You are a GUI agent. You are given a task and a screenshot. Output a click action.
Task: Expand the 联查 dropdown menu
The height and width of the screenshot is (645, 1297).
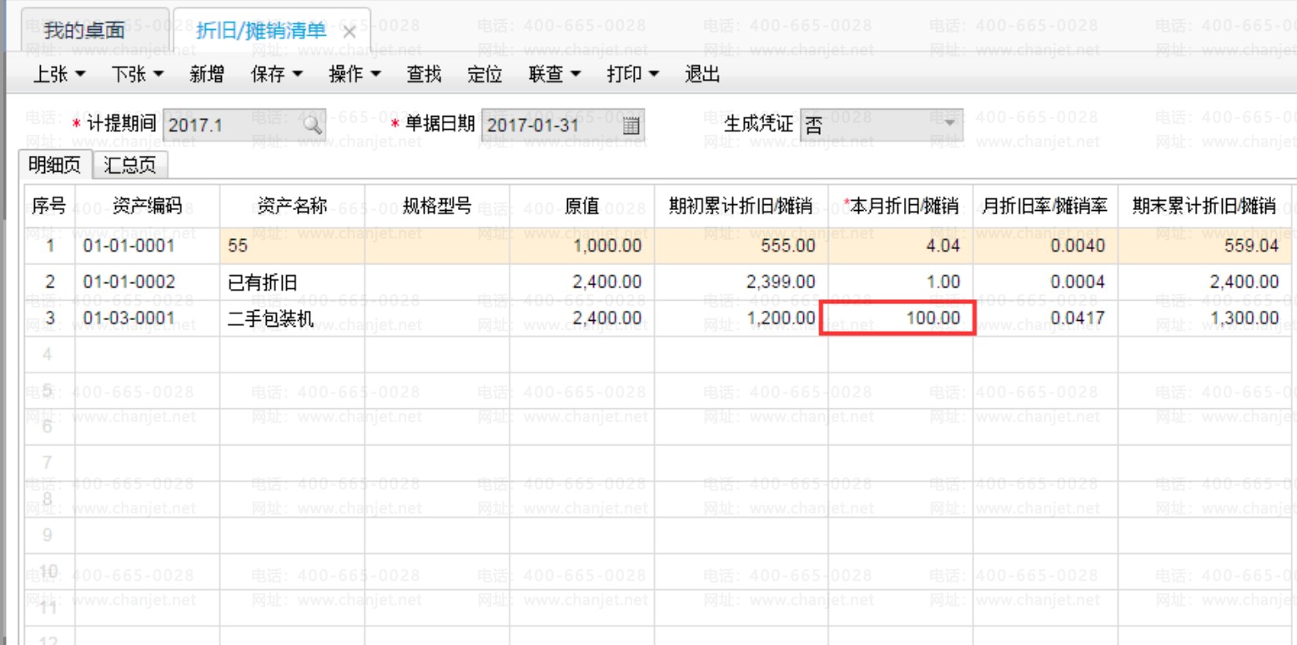coord(555,74)
